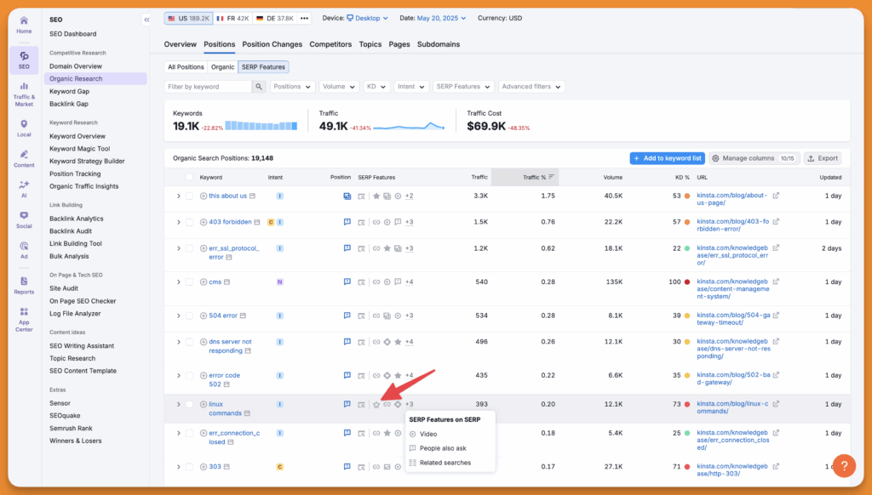Open Keyword Gap in sidebar
The height and width of the screenshot is (495, 872).
coord(70,92)
